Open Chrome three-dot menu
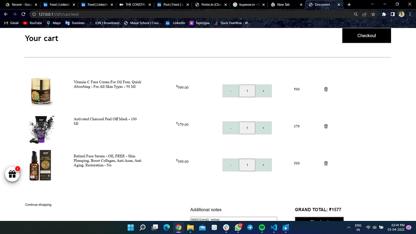This screenshot has width=416, height=234. click(x=410, y=14)
